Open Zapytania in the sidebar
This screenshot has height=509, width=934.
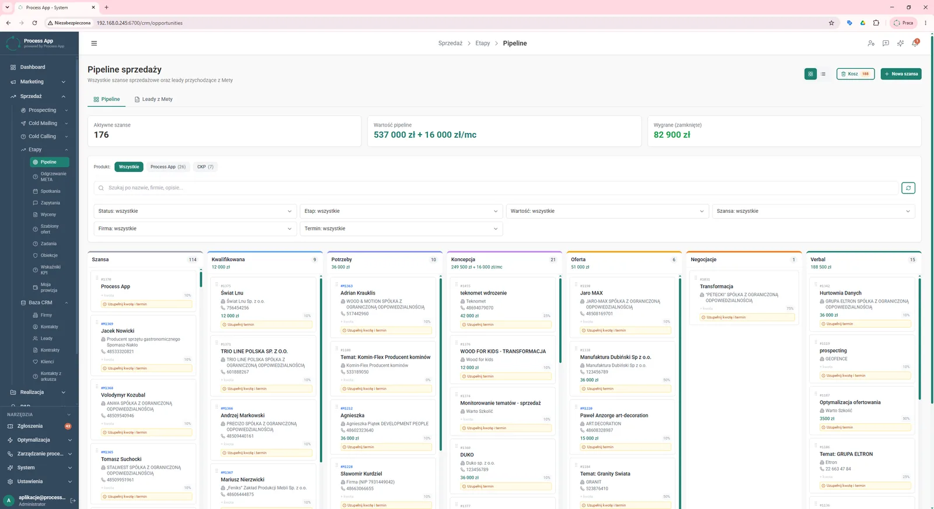(x=49, y=203)
